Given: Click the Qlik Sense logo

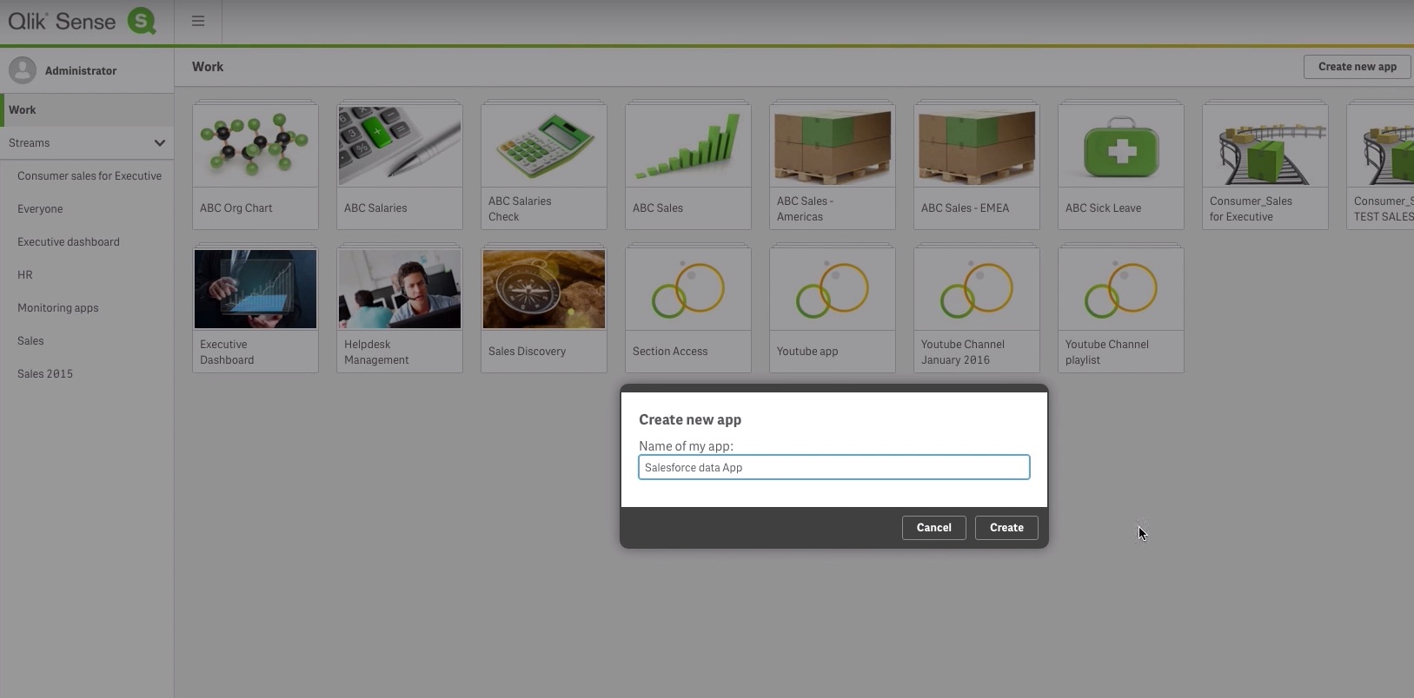Looking at the screenshot, I should pyautogui.click(x=83, y=21).
